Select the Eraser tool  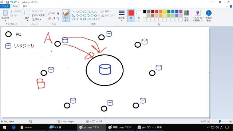coord(50,19)
